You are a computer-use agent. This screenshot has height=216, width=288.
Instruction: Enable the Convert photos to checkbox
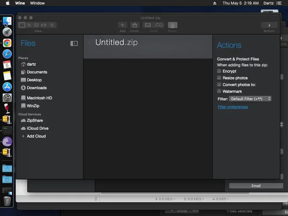219,84
